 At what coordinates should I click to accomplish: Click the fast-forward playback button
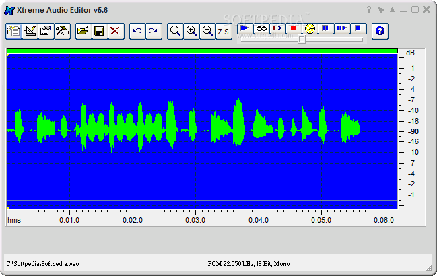(x=342, y=28)
